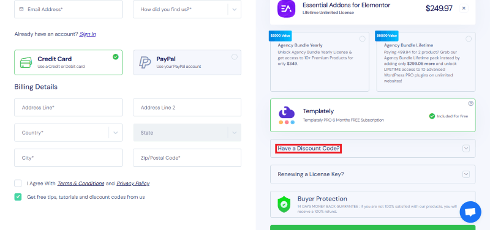
Task: Click the credit card icon
Action: tap(26, 62)
